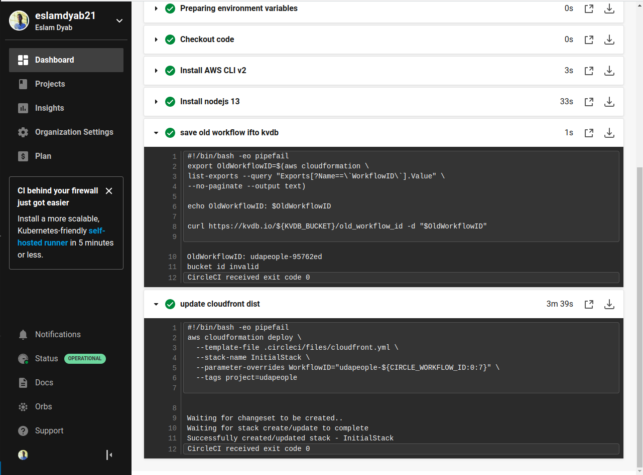
Task: Download Install AWS CLI v2 step output
Action: (609, 71)
